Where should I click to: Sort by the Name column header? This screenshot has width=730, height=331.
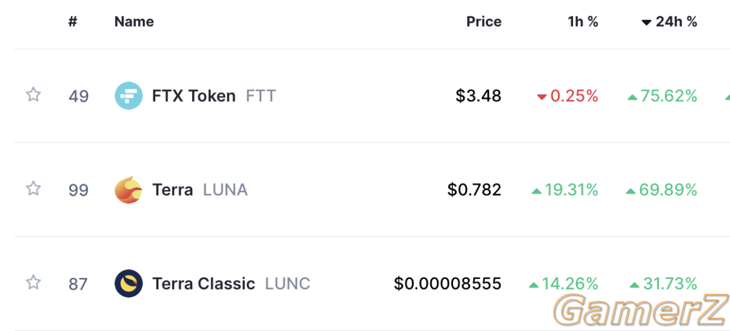tap(134, 22)
